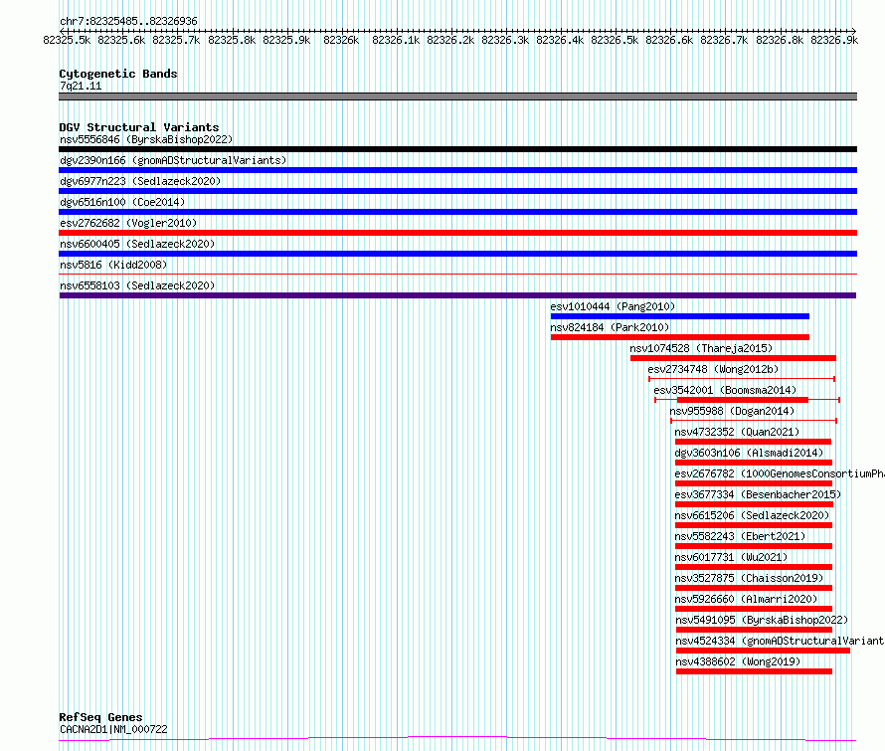Viewport: 885px width, 751px height.
Task: Select the 7q21.11 band label
Action: coord(81,86)
